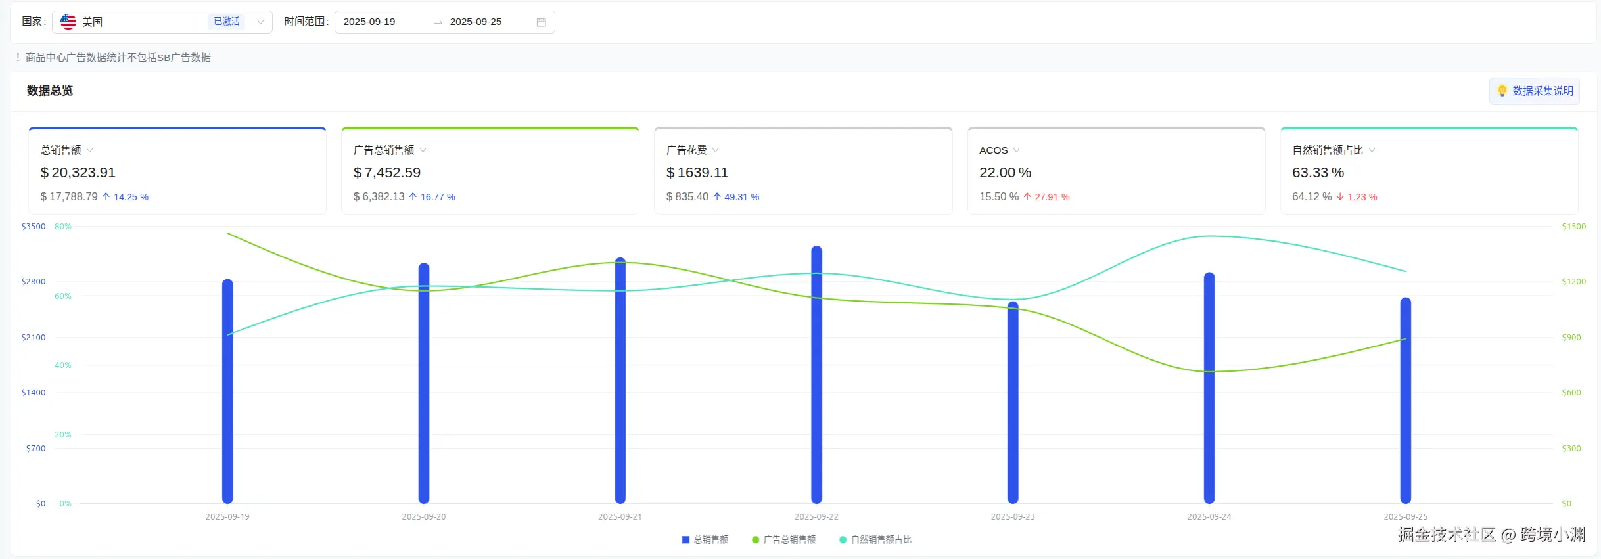1601x559 pixels.
Task: Toggle 总销售额 series in chart legend
Action: tap(705, 539)
